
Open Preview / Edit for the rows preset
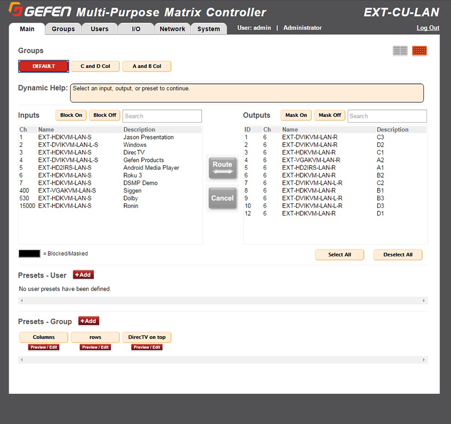[94, 347]
